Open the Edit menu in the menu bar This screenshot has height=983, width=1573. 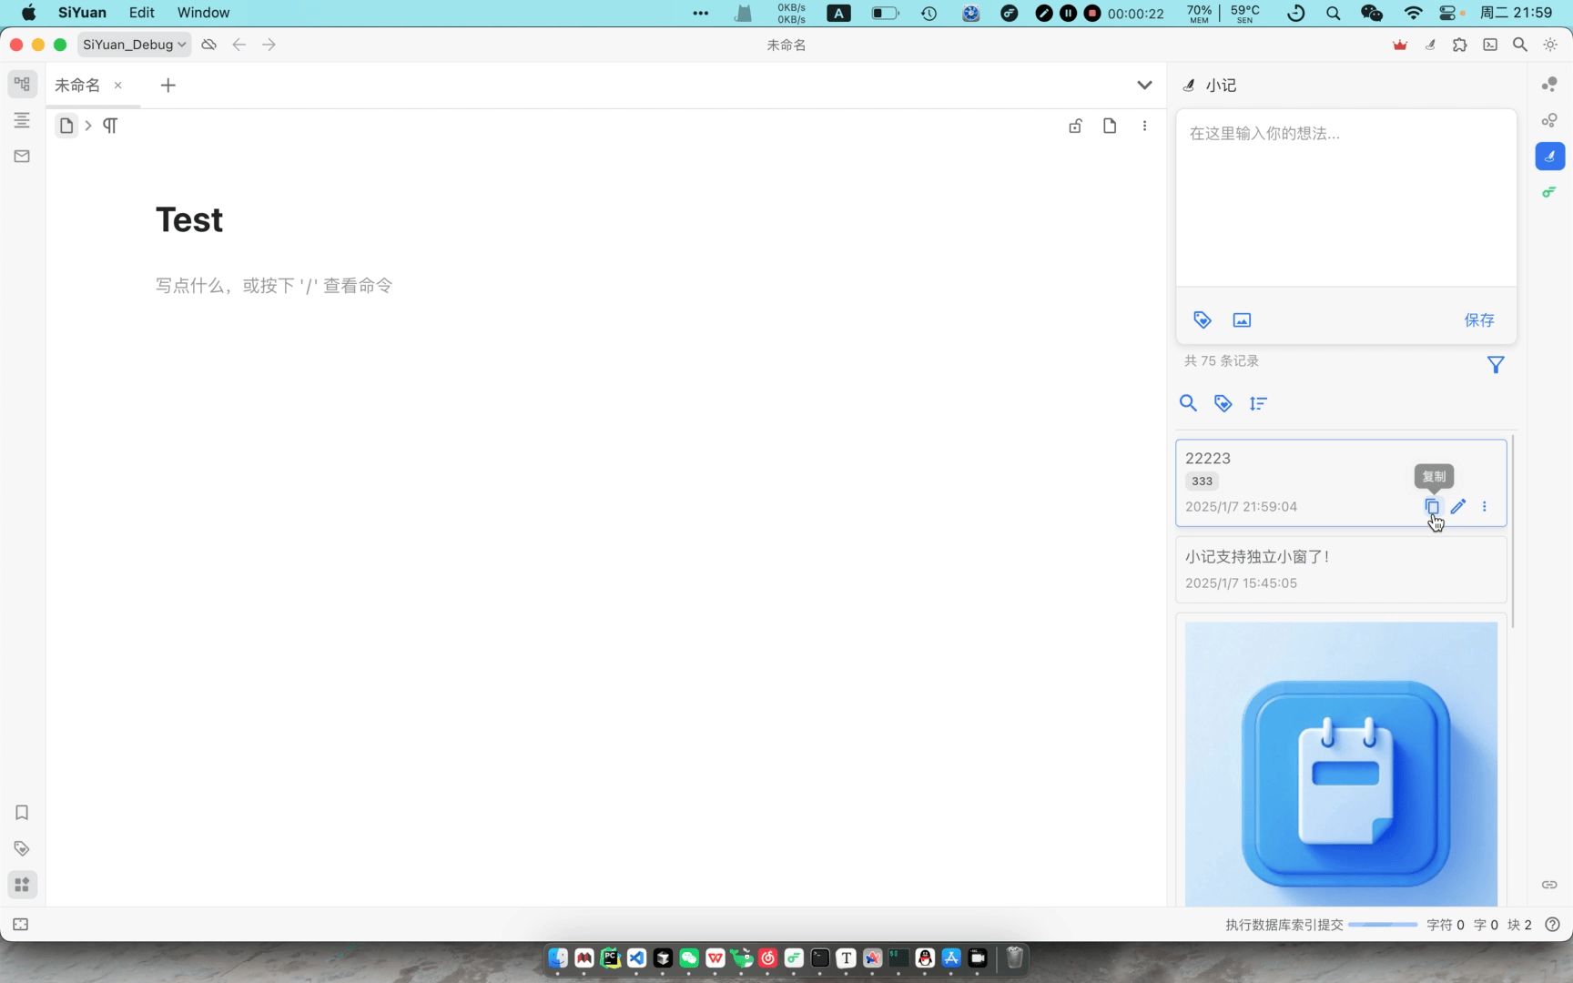tap(141, 13)
